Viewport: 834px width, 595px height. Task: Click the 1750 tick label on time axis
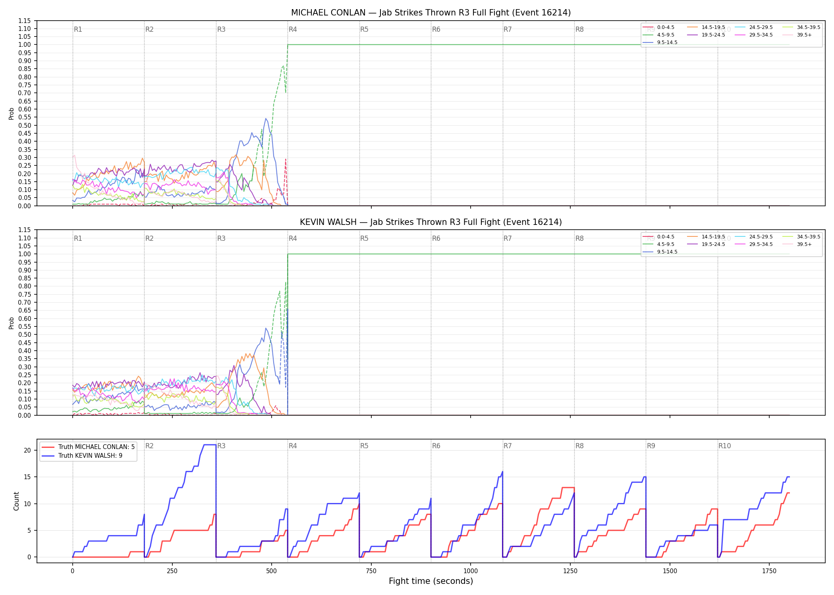[769, 571]
